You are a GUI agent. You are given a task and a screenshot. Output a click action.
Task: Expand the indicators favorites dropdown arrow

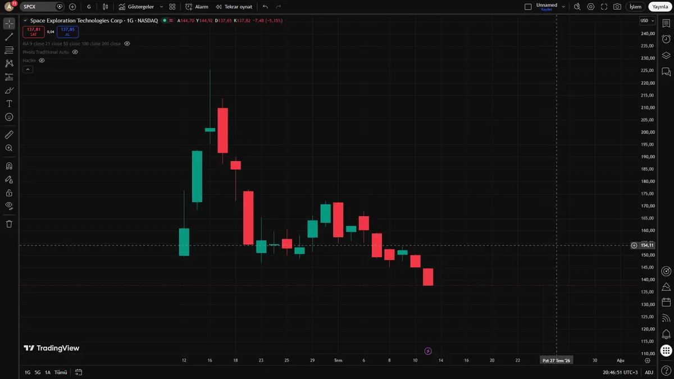point(161,7)
